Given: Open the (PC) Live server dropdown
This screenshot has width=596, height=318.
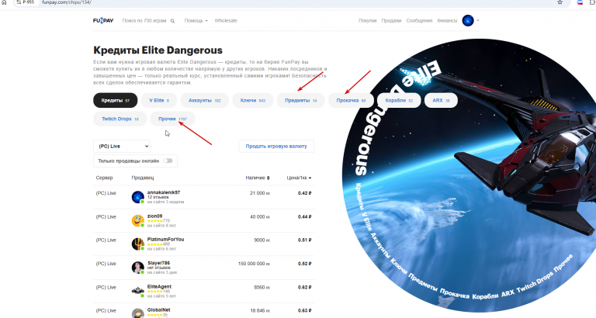Looking at the screenshot, I should point(122,147).
